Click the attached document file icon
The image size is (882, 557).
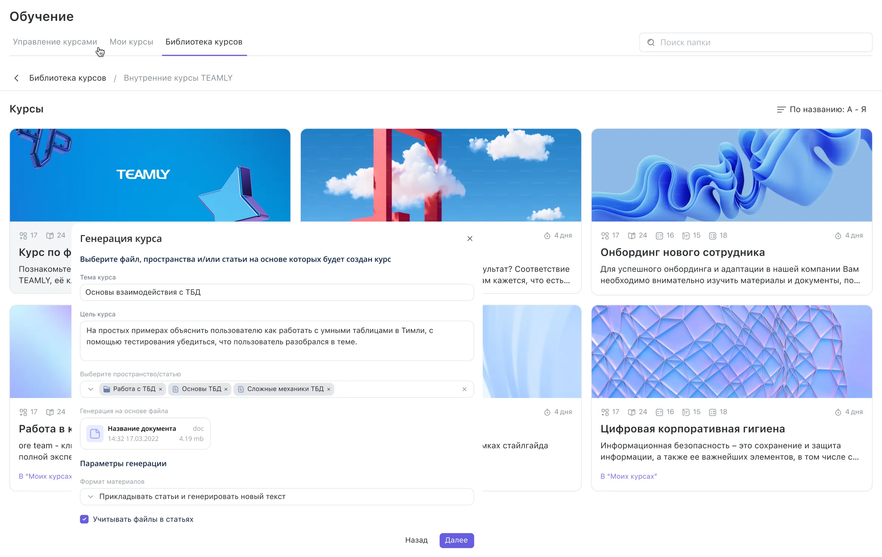coord(95,434)
